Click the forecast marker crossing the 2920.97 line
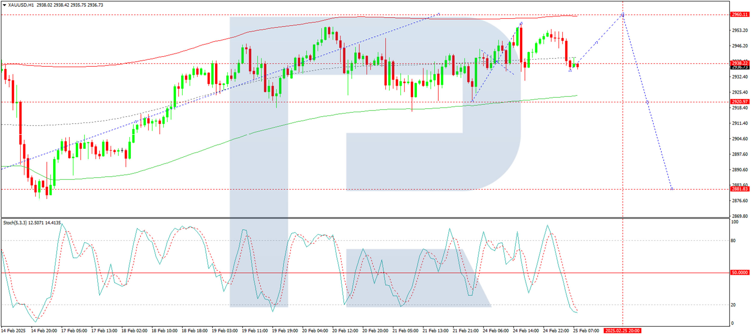Screen dimensions: 751x336 (647, 102)
